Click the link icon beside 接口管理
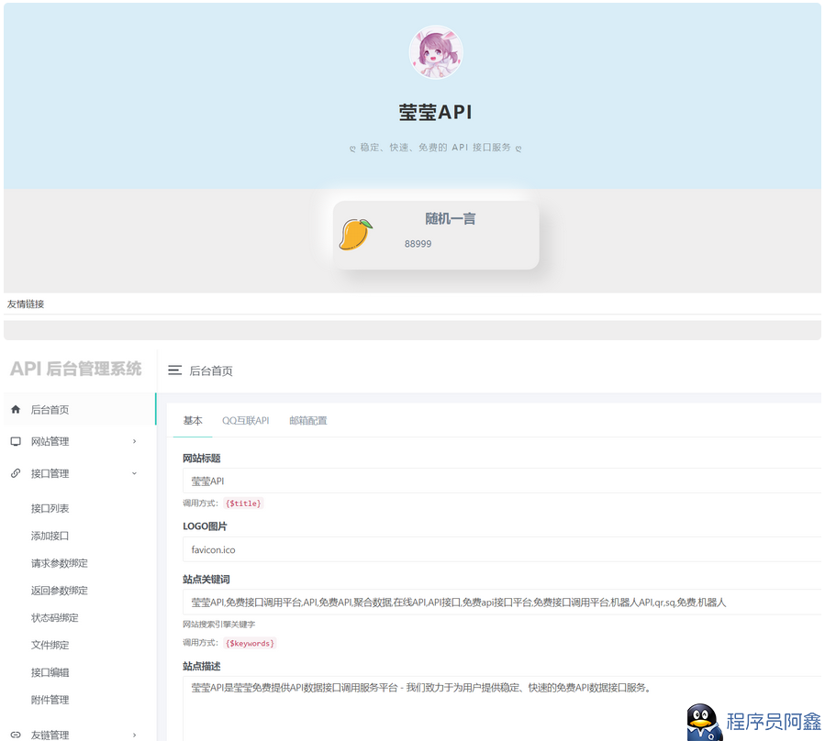 (16, 473)
